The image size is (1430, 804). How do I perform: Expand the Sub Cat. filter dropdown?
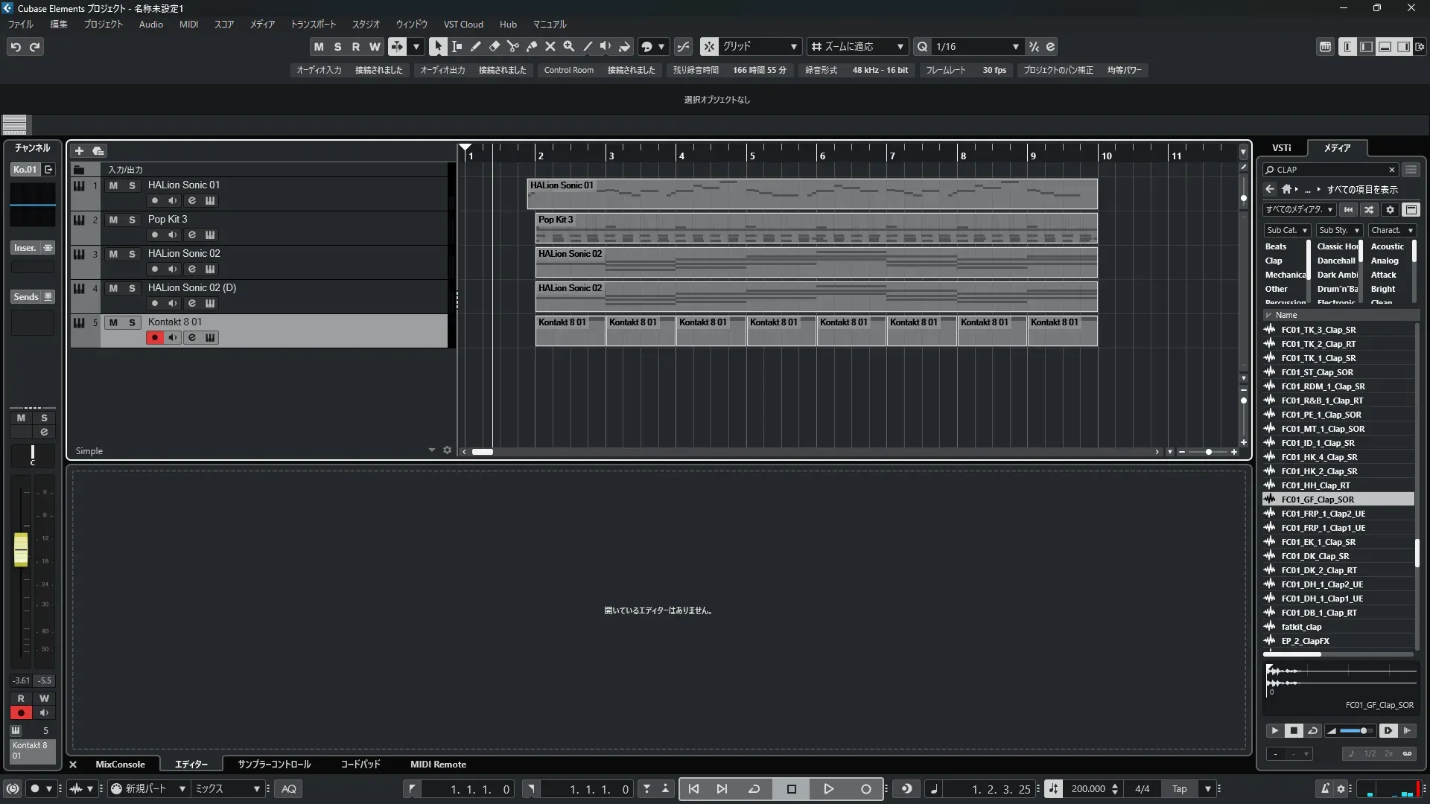[1304, 230]
